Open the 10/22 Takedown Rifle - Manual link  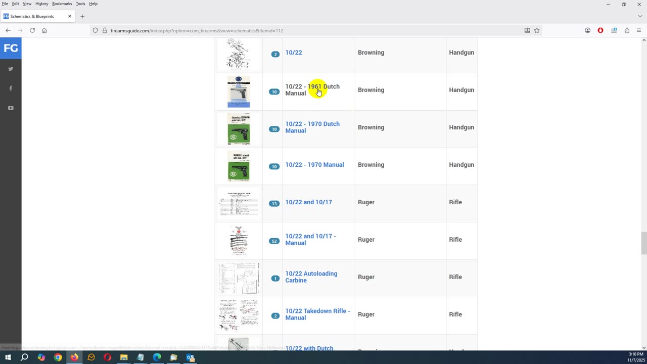coord(317,314)
